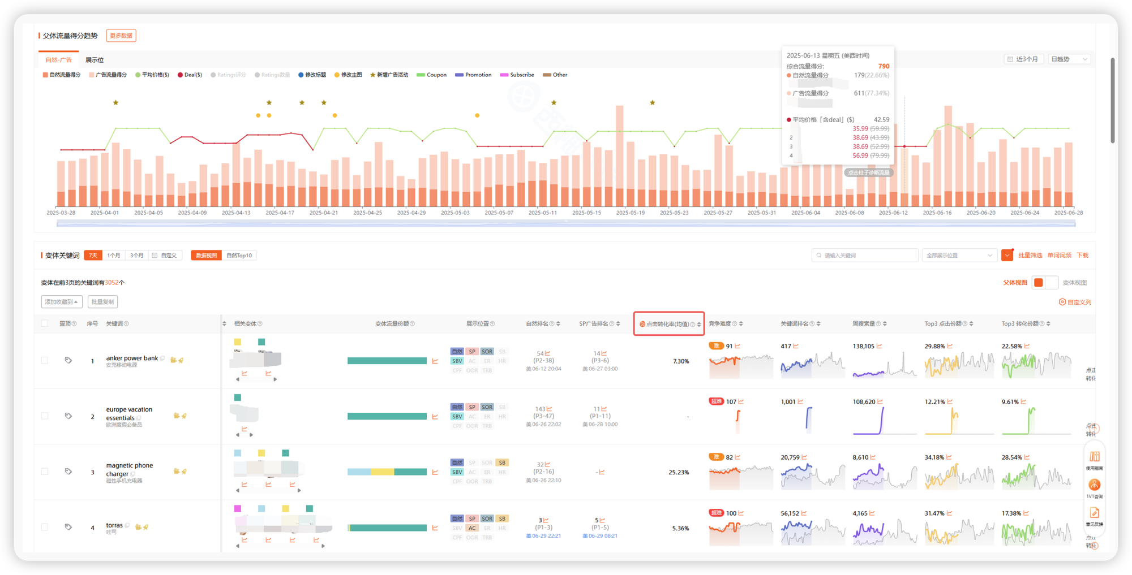
Task: Click the help icon beside 相关变体 header
Action: pos(260,324)
